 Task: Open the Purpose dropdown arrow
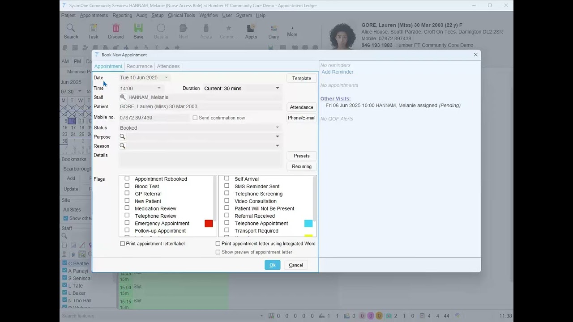click(x=277, y=137)
